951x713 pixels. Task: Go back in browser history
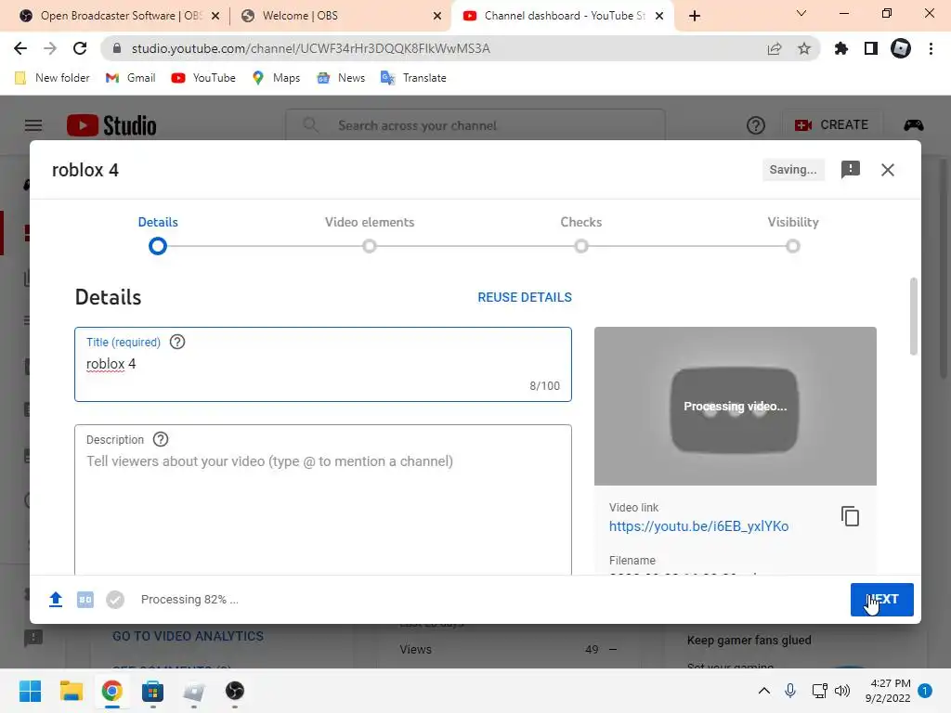point(20,48)
